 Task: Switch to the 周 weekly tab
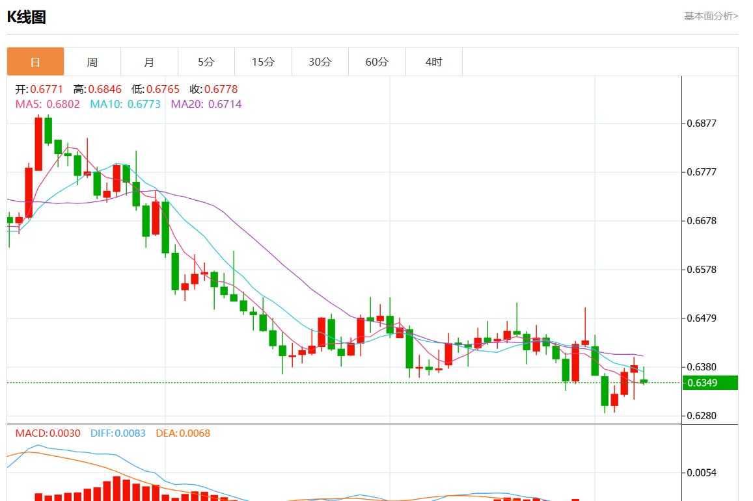(92, 62)
